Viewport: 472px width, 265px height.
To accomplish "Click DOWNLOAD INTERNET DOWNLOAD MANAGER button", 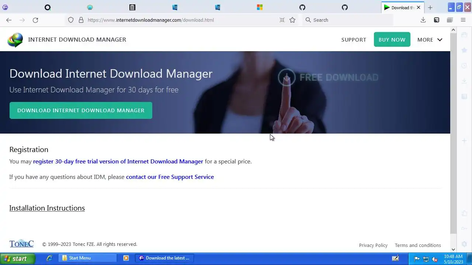I will [x=81, y=110].
